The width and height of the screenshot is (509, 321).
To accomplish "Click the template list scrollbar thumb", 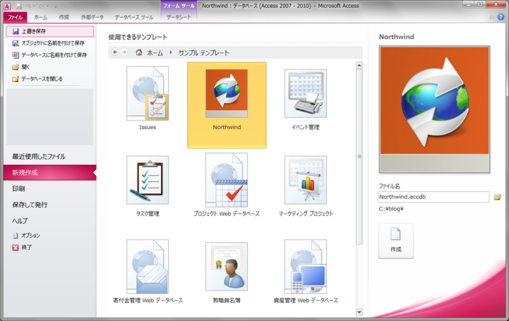I will tap(359, 156).
